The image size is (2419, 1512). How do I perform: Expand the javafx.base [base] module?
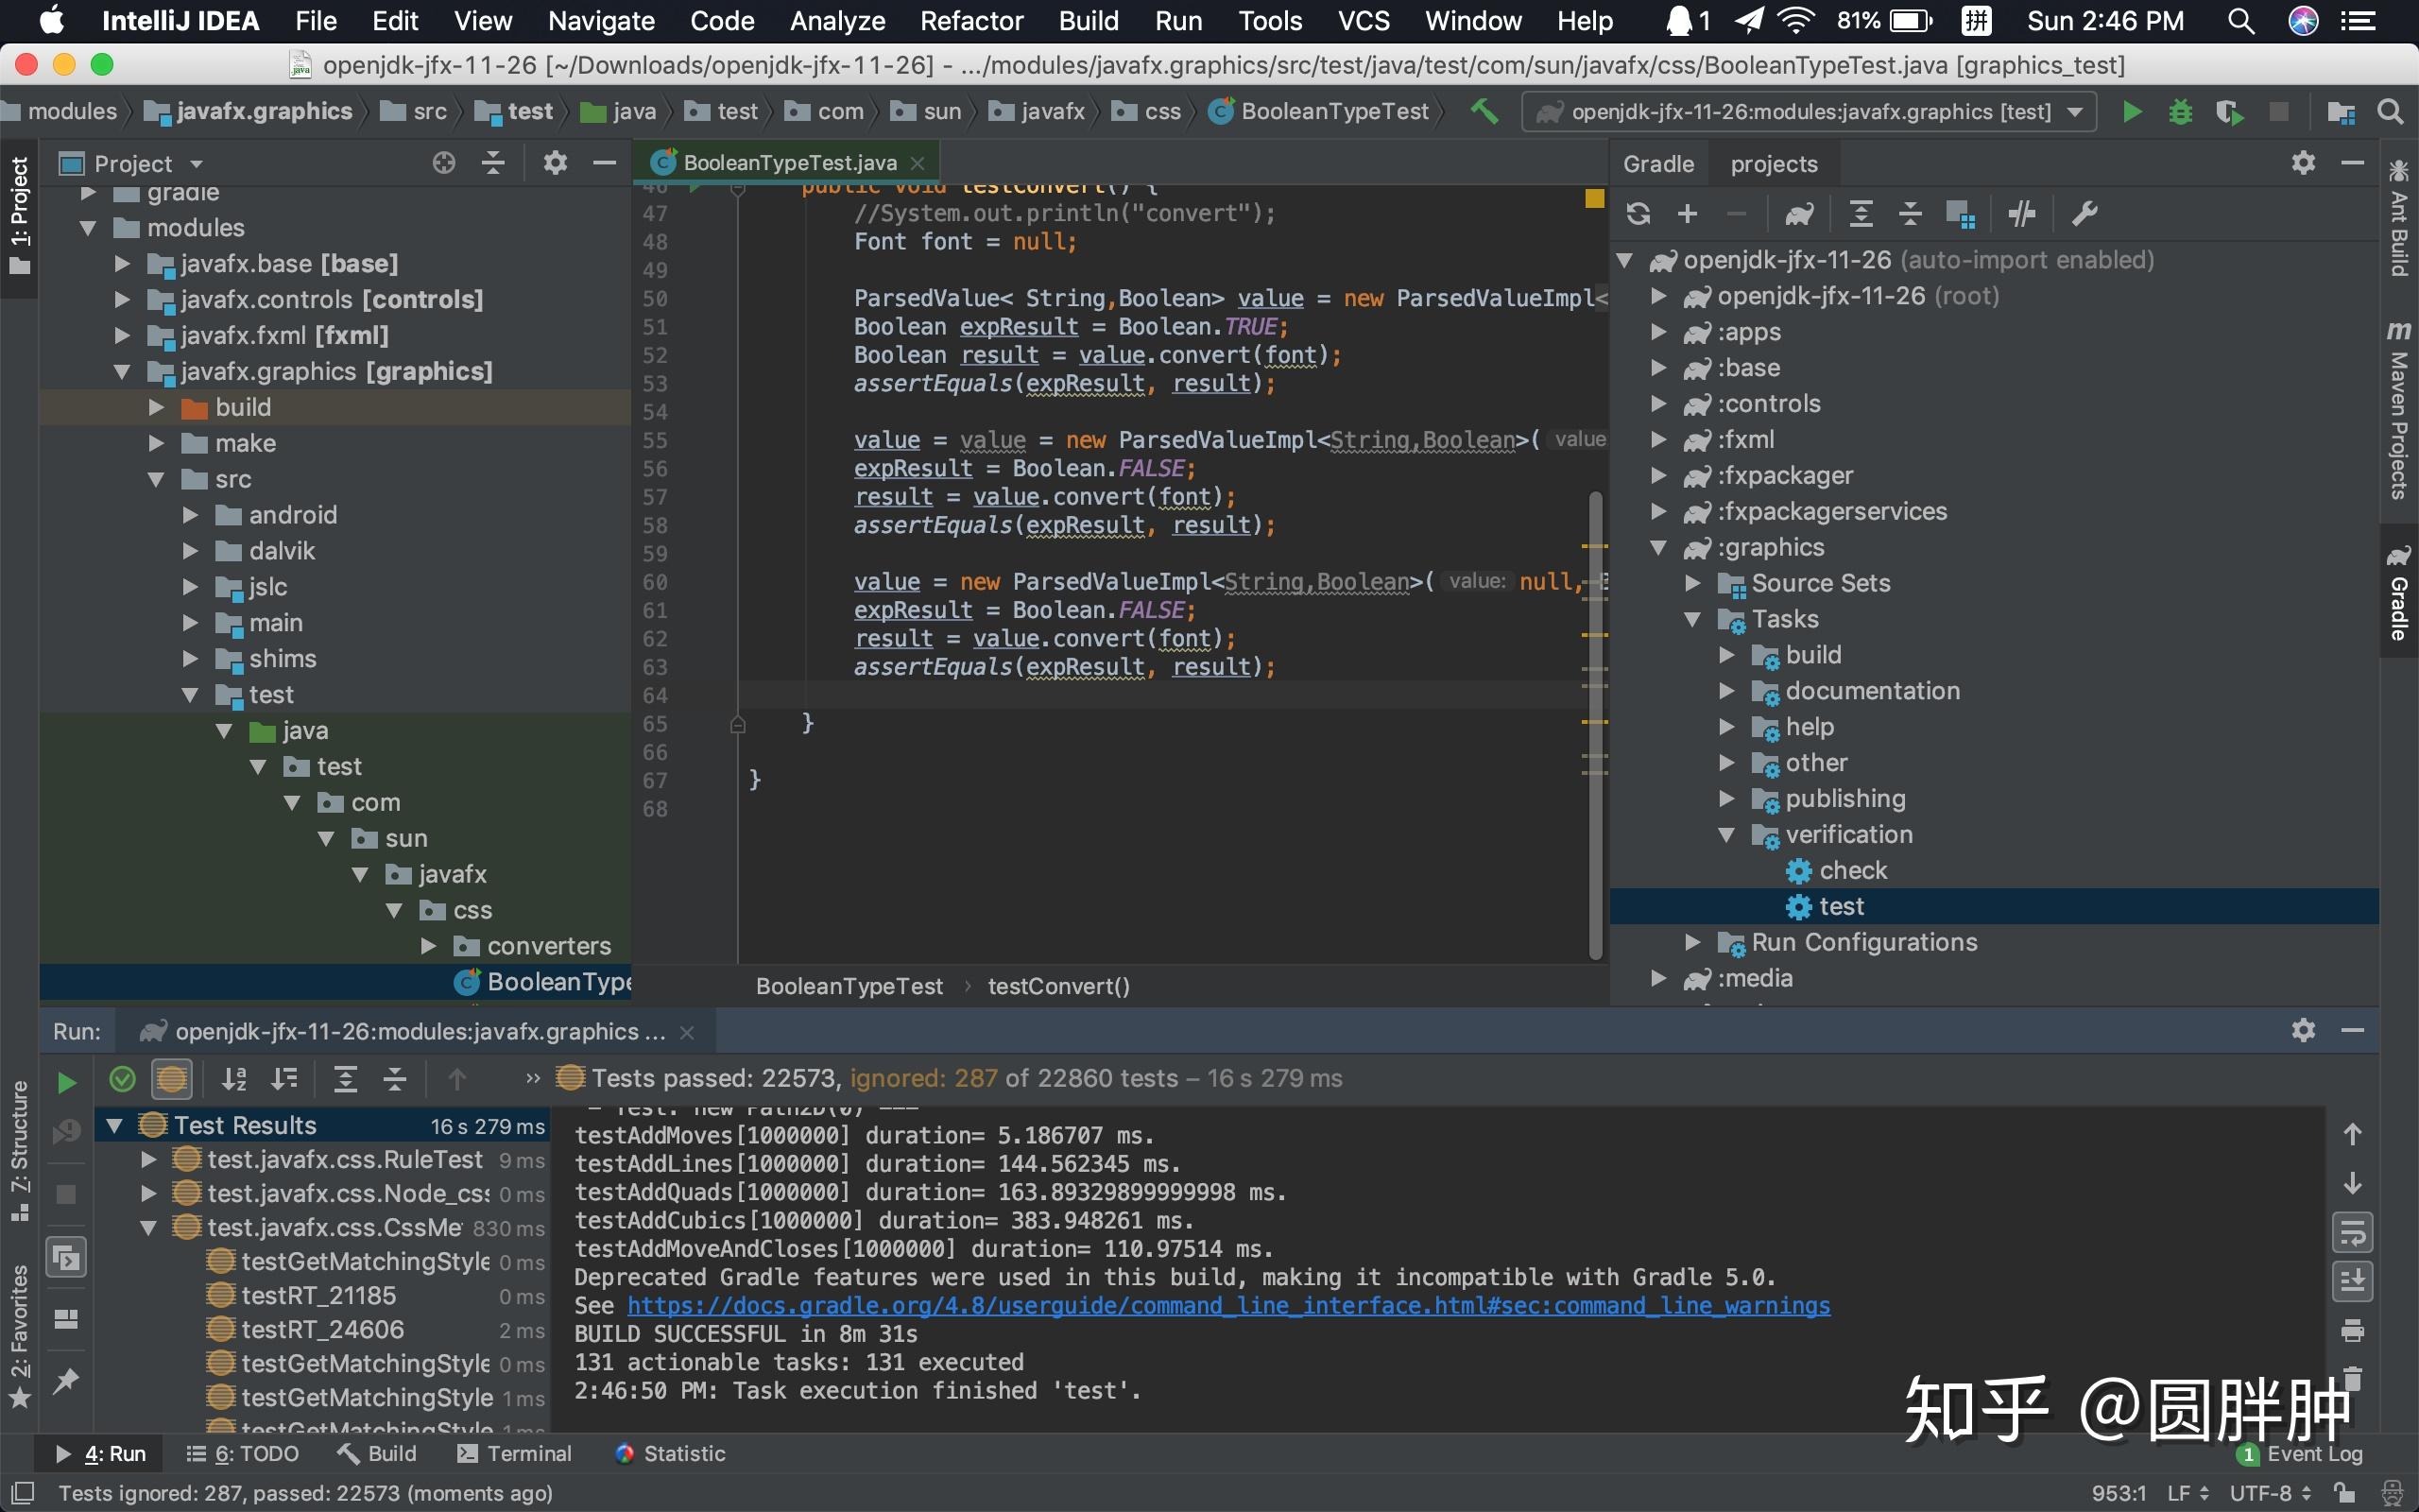(x=122, y=264)
